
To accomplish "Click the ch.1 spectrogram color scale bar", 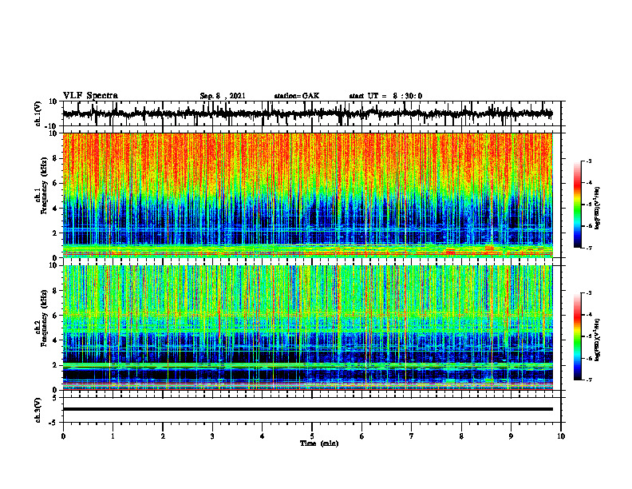I will pyautogui.click(x=578, y=205).
